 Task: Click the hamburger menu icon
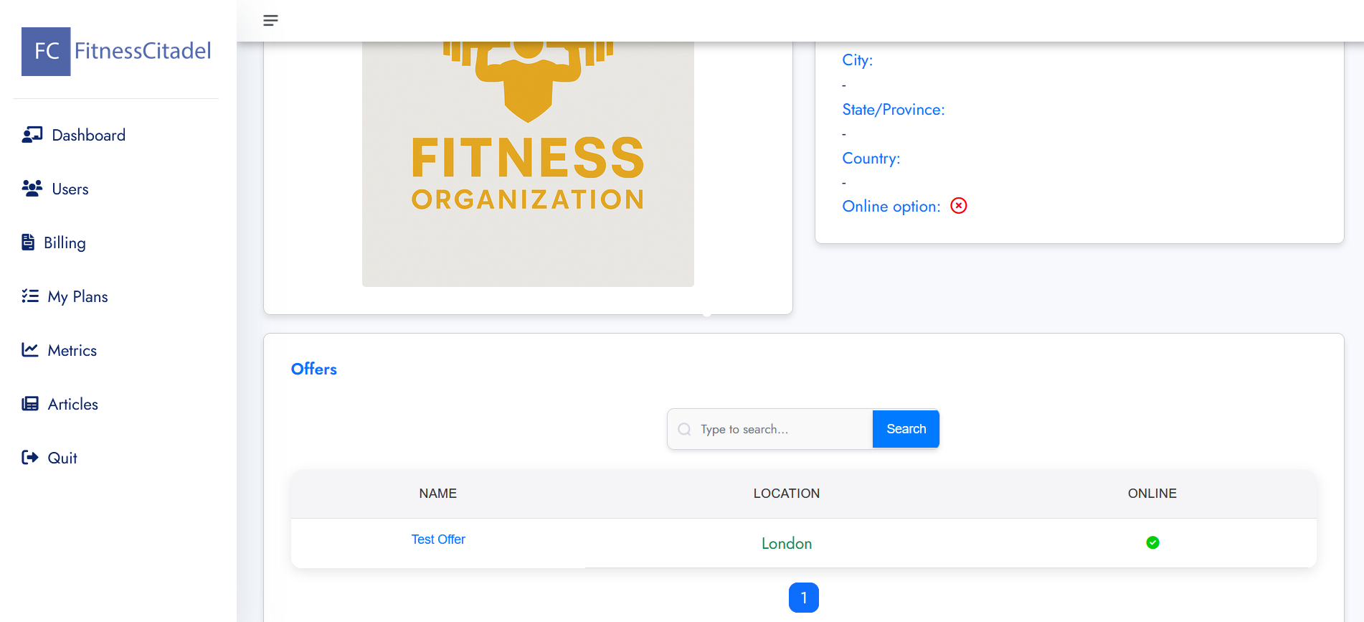click(x=270, y=21)
